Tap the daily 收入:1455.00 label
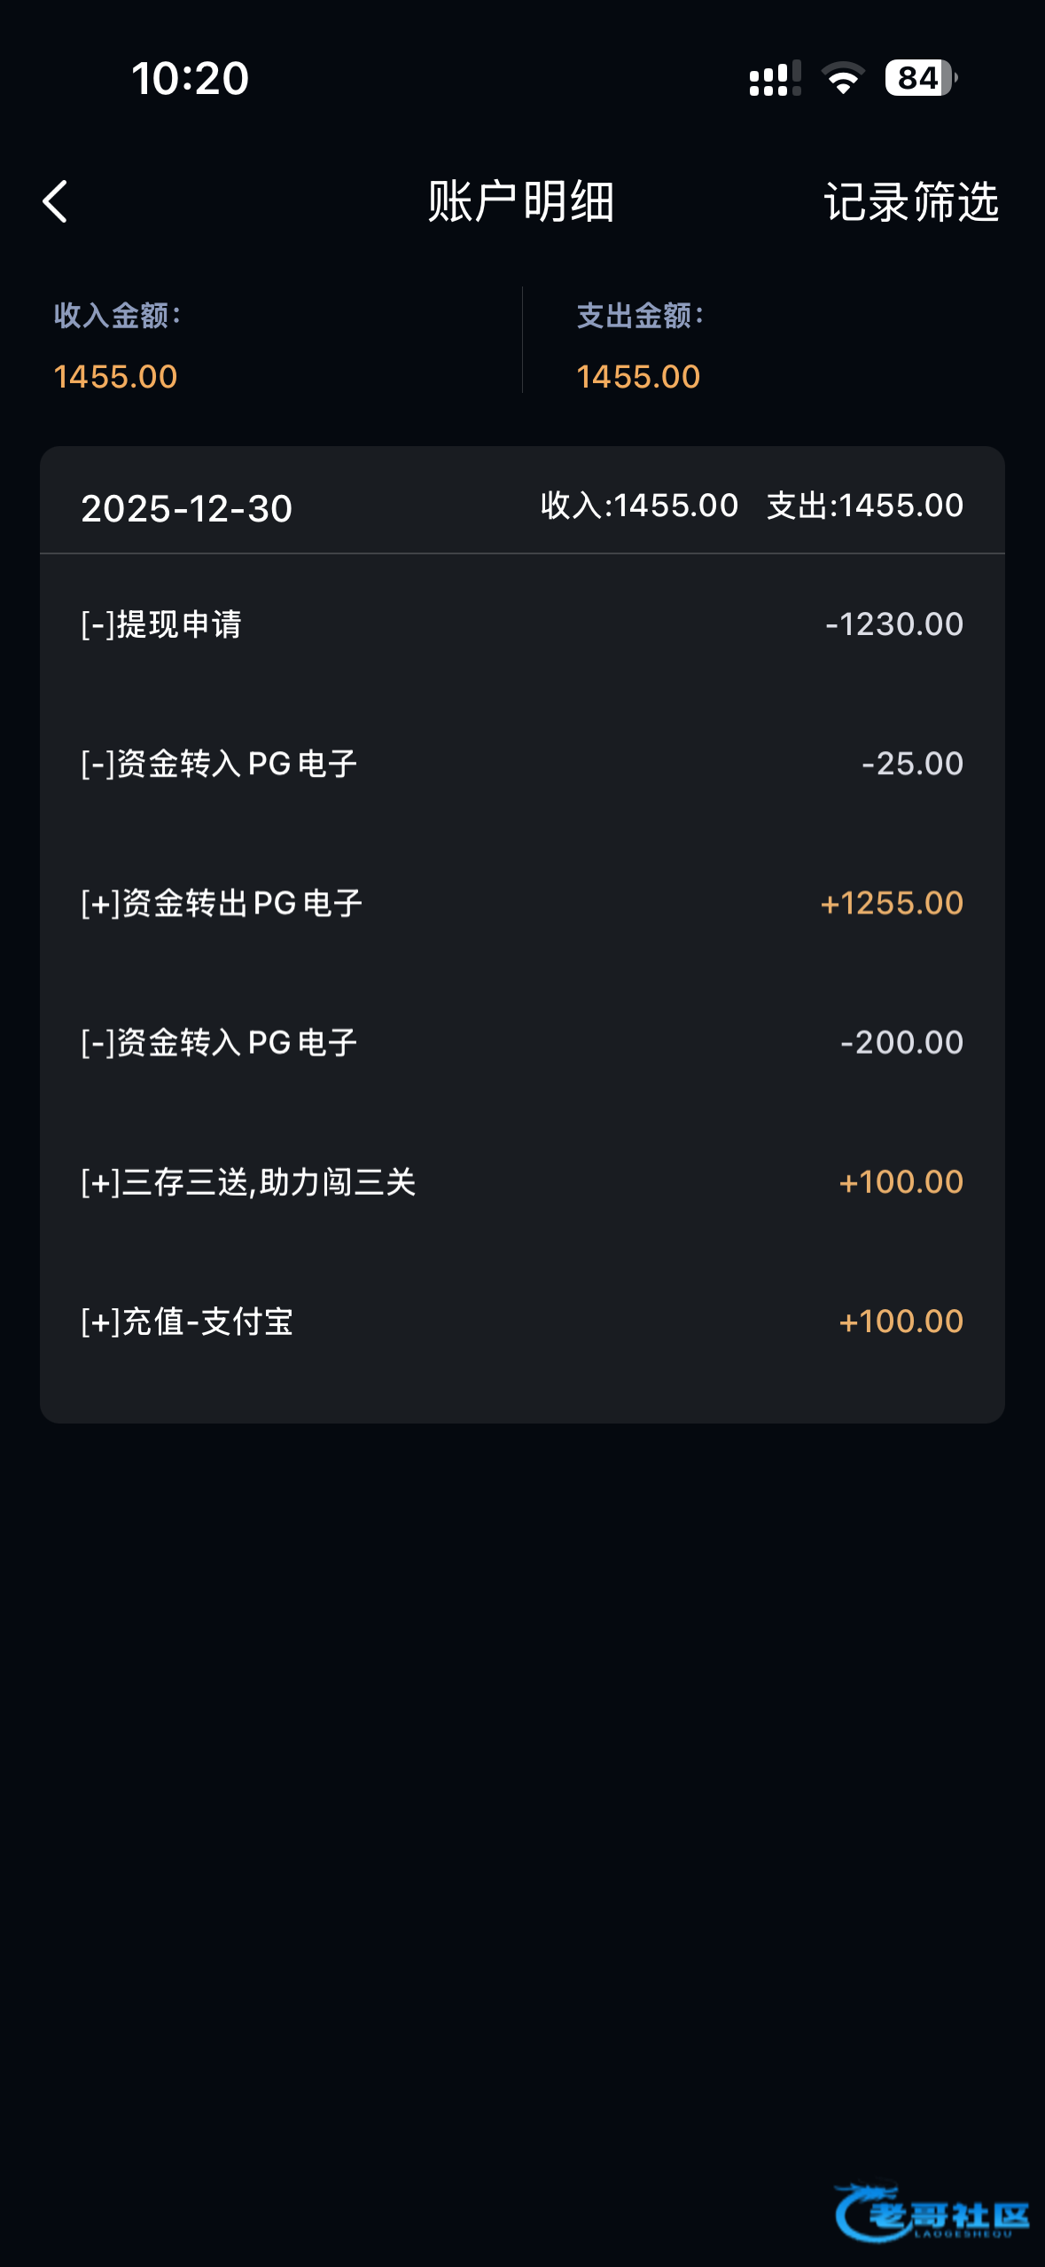This screenshot has width=1045, height=2267. pyautogui.click(x=639, y=506)
